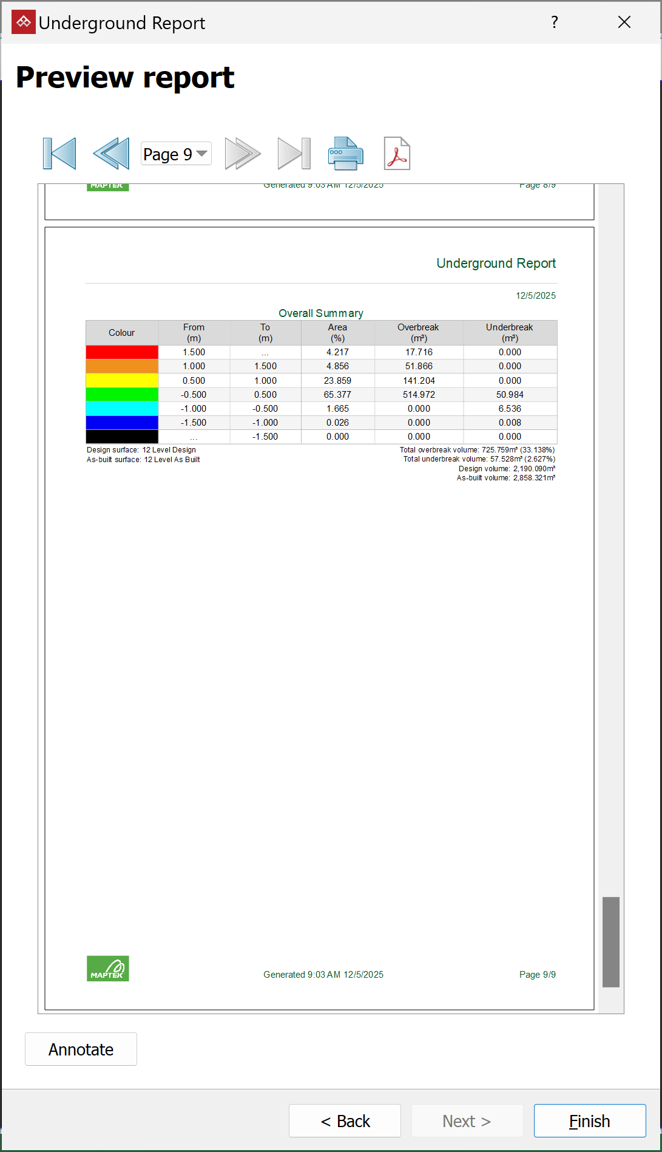Click 'Total underbreak volume' line
Image resolution: width=662 pixels, height=1152 pixels.
click(479, 459)
